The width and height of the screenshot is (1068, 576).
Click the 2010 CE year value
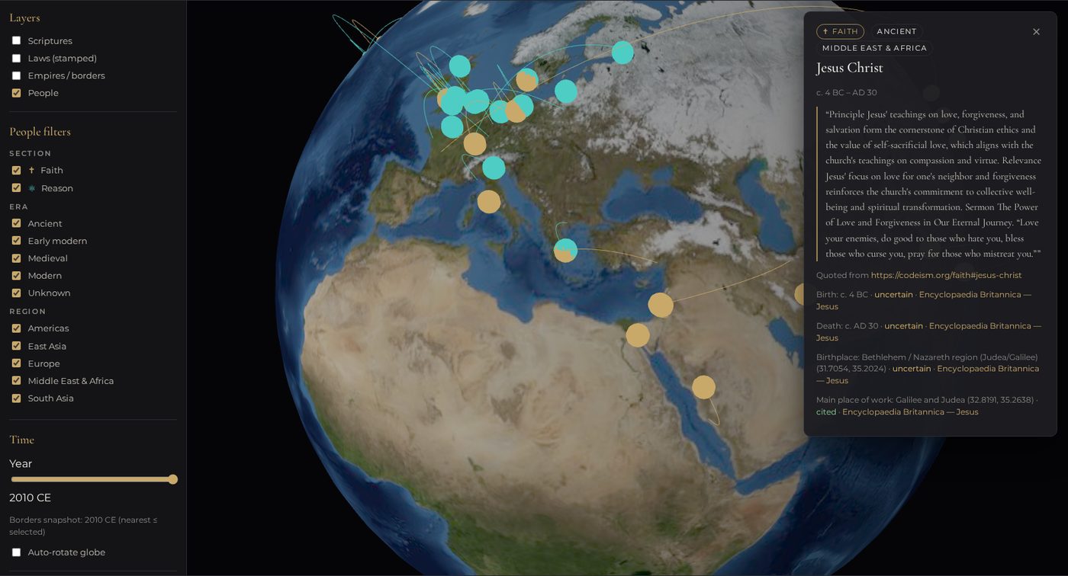click(x=31, y=498)
